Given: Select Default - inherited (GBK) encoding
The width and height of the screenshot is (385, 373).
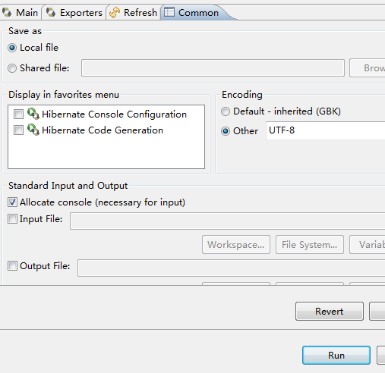Looking at the screenshot, I should click(226, 111).
